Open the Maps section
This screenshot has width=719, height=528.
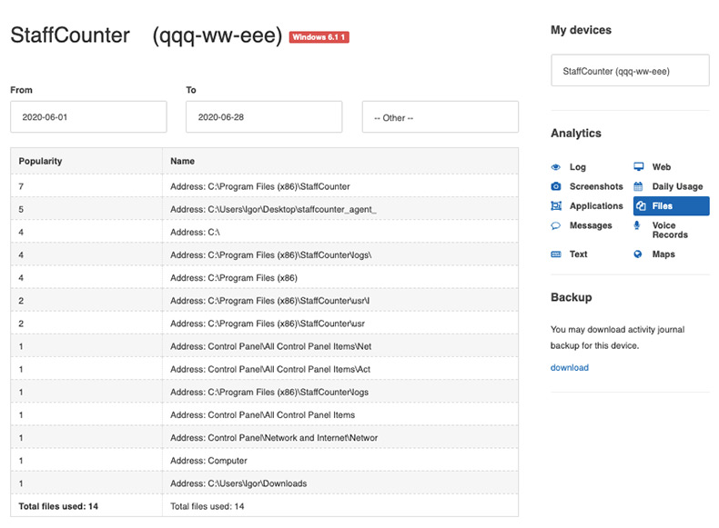[663, 254]
